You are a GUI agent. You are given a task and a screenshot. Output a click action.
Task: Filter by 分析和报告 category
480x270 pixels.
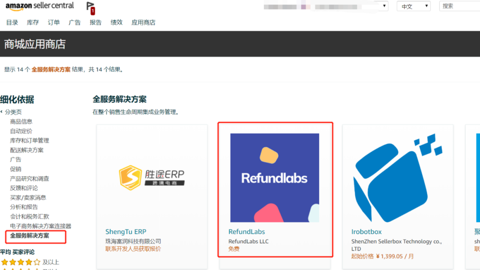click(x=24, y=206)
